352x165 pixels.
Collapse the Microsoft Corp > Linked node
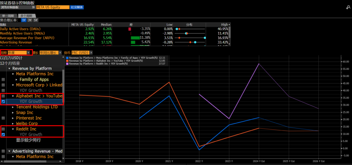[13, 85]
